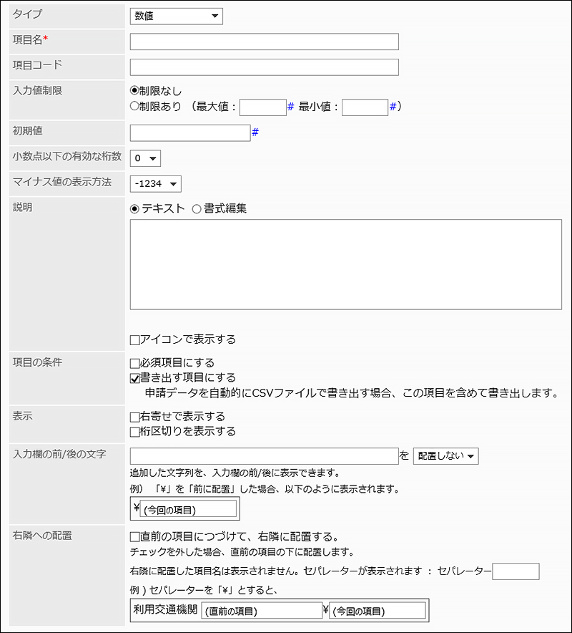The height and width of the screenshot is (633, 572).
Task: Check 直前の項目につづけて、右隣に配置する checkbox
Action: (x=134, y=537)
